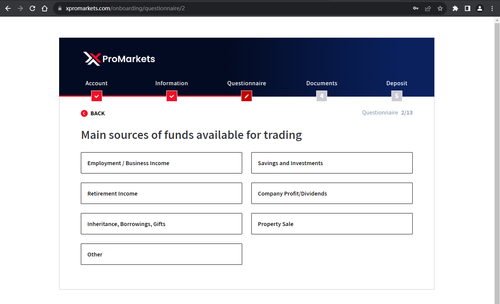Open the Information step tab
The width and height of the screenshot is (500, 304).
[x=172, y=83]
